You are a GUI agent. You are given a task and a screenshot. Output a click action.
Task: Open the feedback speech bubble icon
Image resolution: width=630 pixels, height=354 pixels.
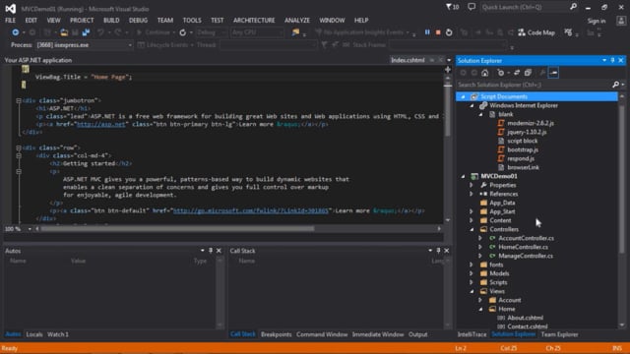point(472,7)
